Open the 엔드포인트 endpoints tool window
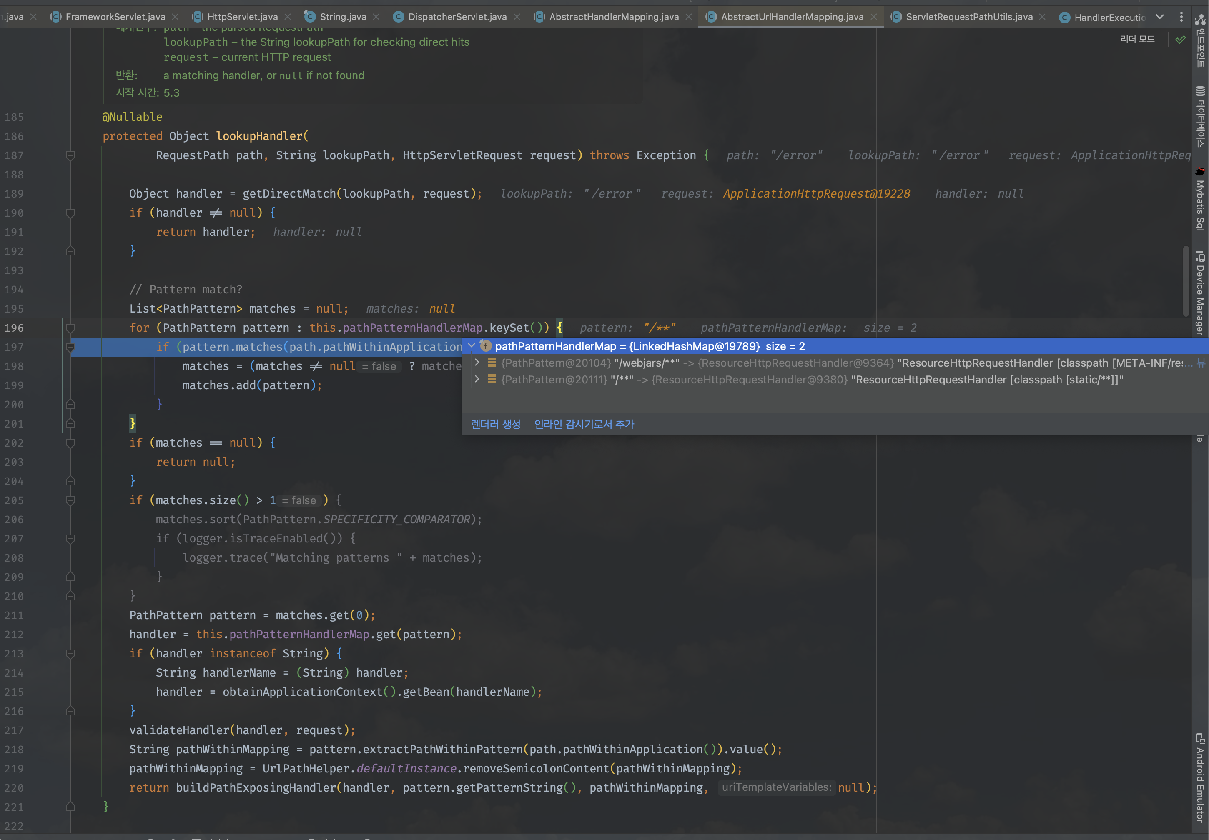 pos(1200,41)
